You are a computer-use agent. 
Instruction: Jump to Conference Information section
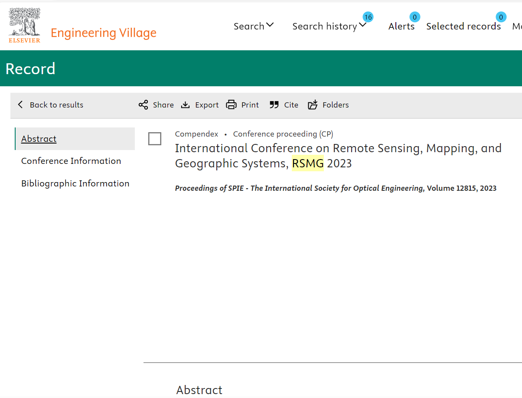click(x=71, y=161)
